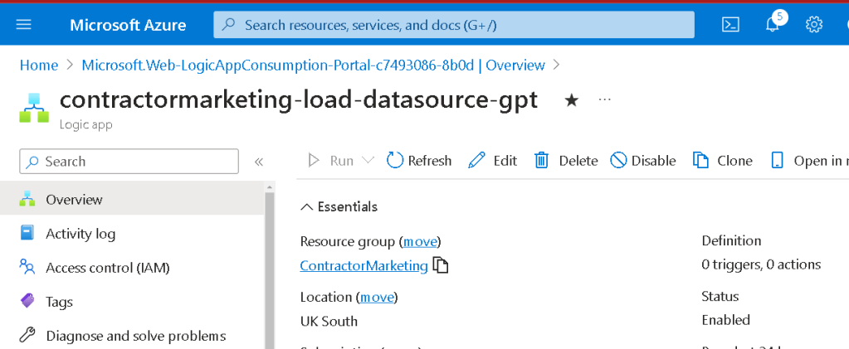
Task: Open Microsoft.Web-LogicAppConsumption deployment Overview breadcrumb
Action: pos(313,65)
